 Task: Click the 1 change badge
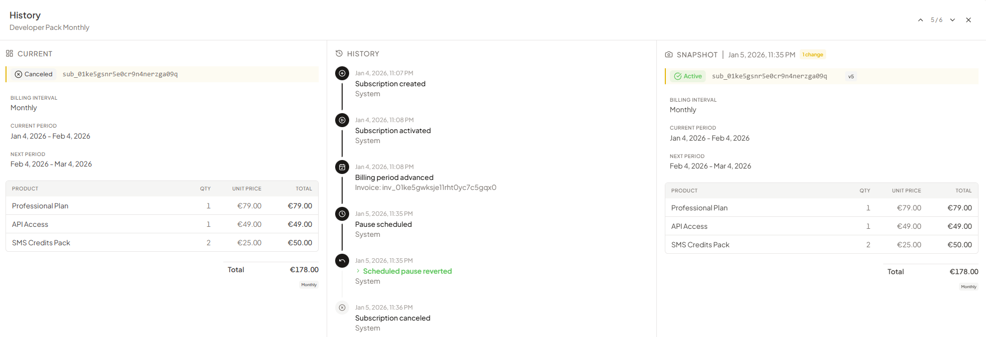click(813, 54)
